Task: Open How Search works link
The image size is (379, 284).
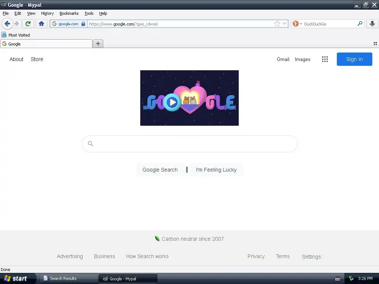Action: [147, 256]
